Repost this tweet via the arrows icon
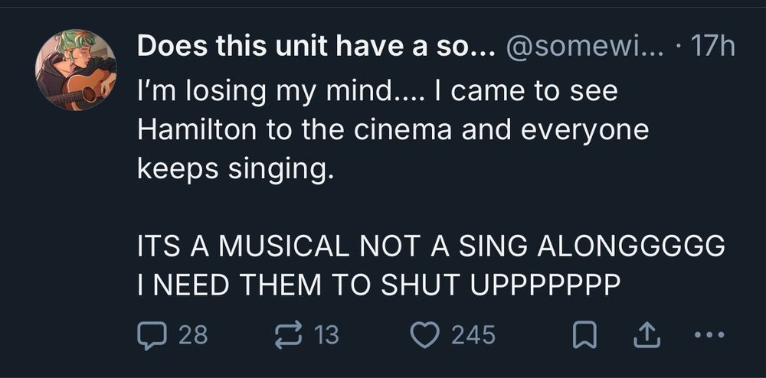The height and width of the screenshot is (378, 766). click(287, 334)
